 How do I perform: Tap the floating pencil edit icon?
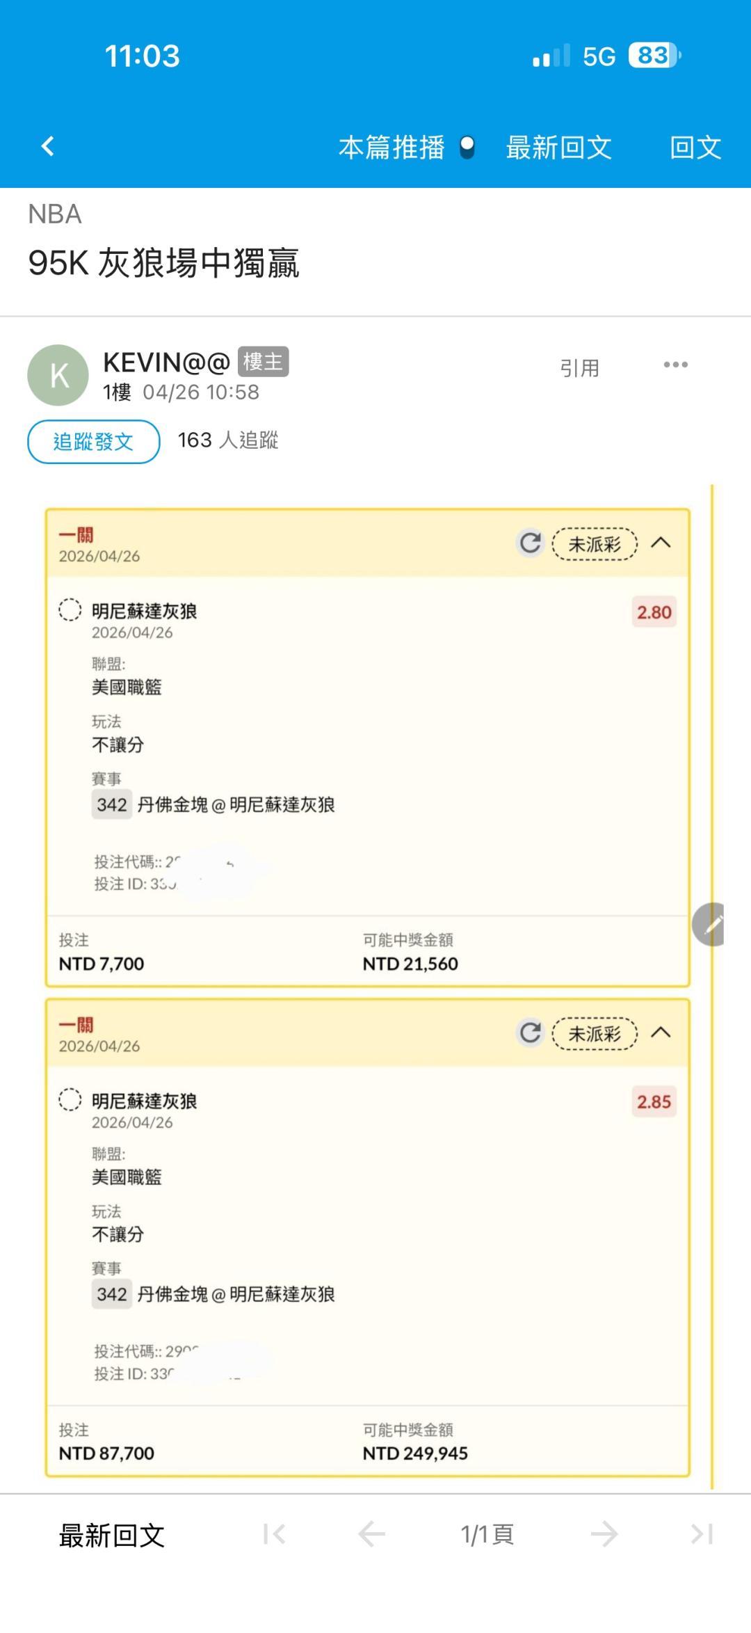709,924
